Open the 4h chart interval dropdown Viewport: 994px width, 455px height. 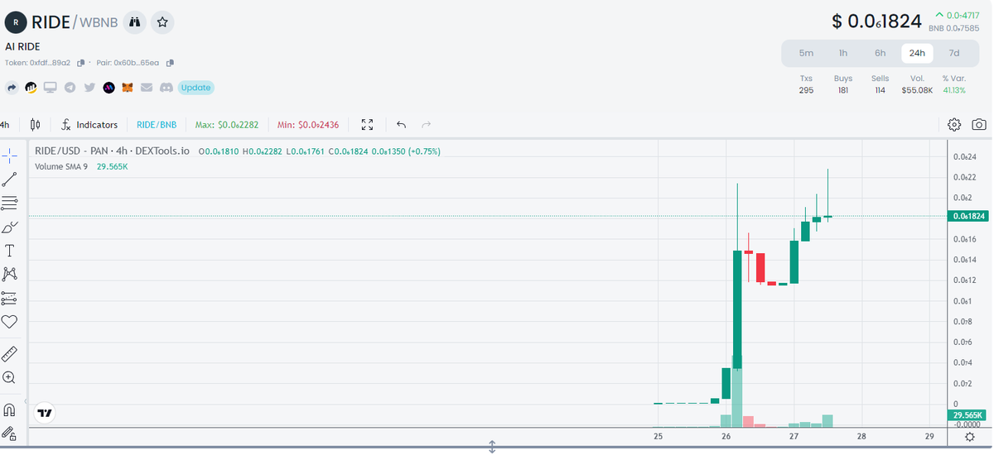coord(5,125)
